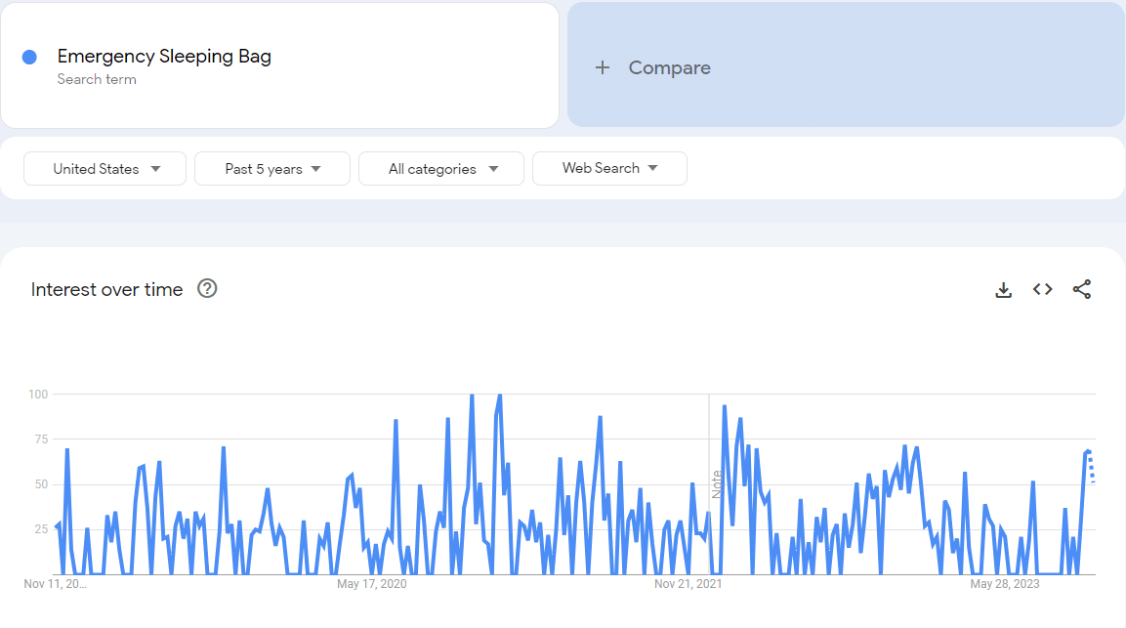Edit the Emergency Sleeping Bag search term
The image size is (1126, 628).
click(164, 56)
